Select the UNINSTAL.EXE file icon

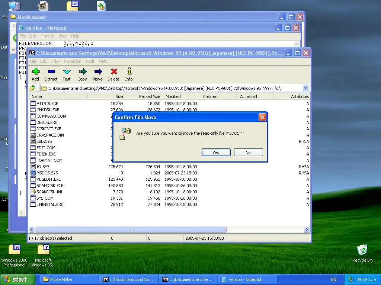(33, 204)
